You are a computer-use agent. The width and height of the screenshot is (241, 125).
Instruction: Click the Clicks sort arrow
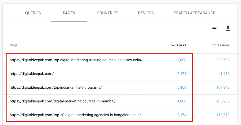tap(173, 45)
